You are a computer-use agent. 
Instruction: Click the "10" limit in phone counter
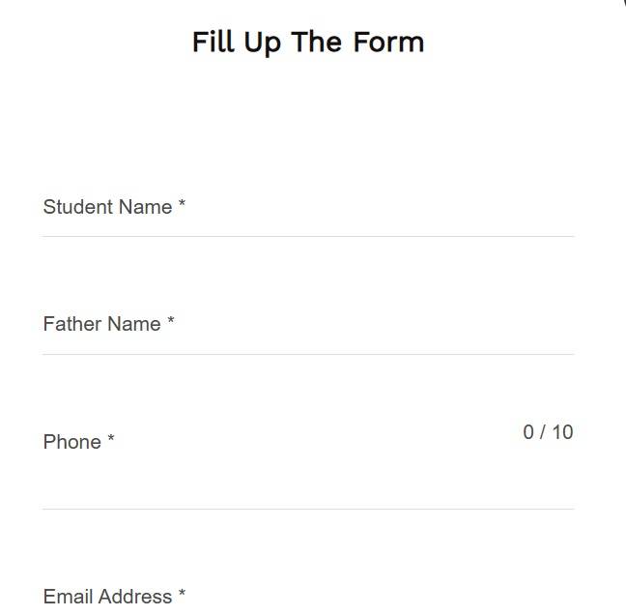[562, 432]
